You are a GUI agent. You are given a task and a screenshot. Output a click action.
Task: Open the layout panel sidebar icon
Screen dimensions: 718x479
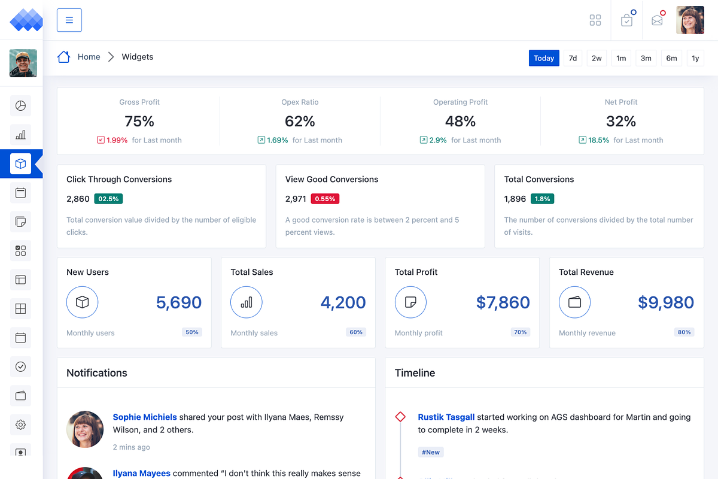point(20,280)
